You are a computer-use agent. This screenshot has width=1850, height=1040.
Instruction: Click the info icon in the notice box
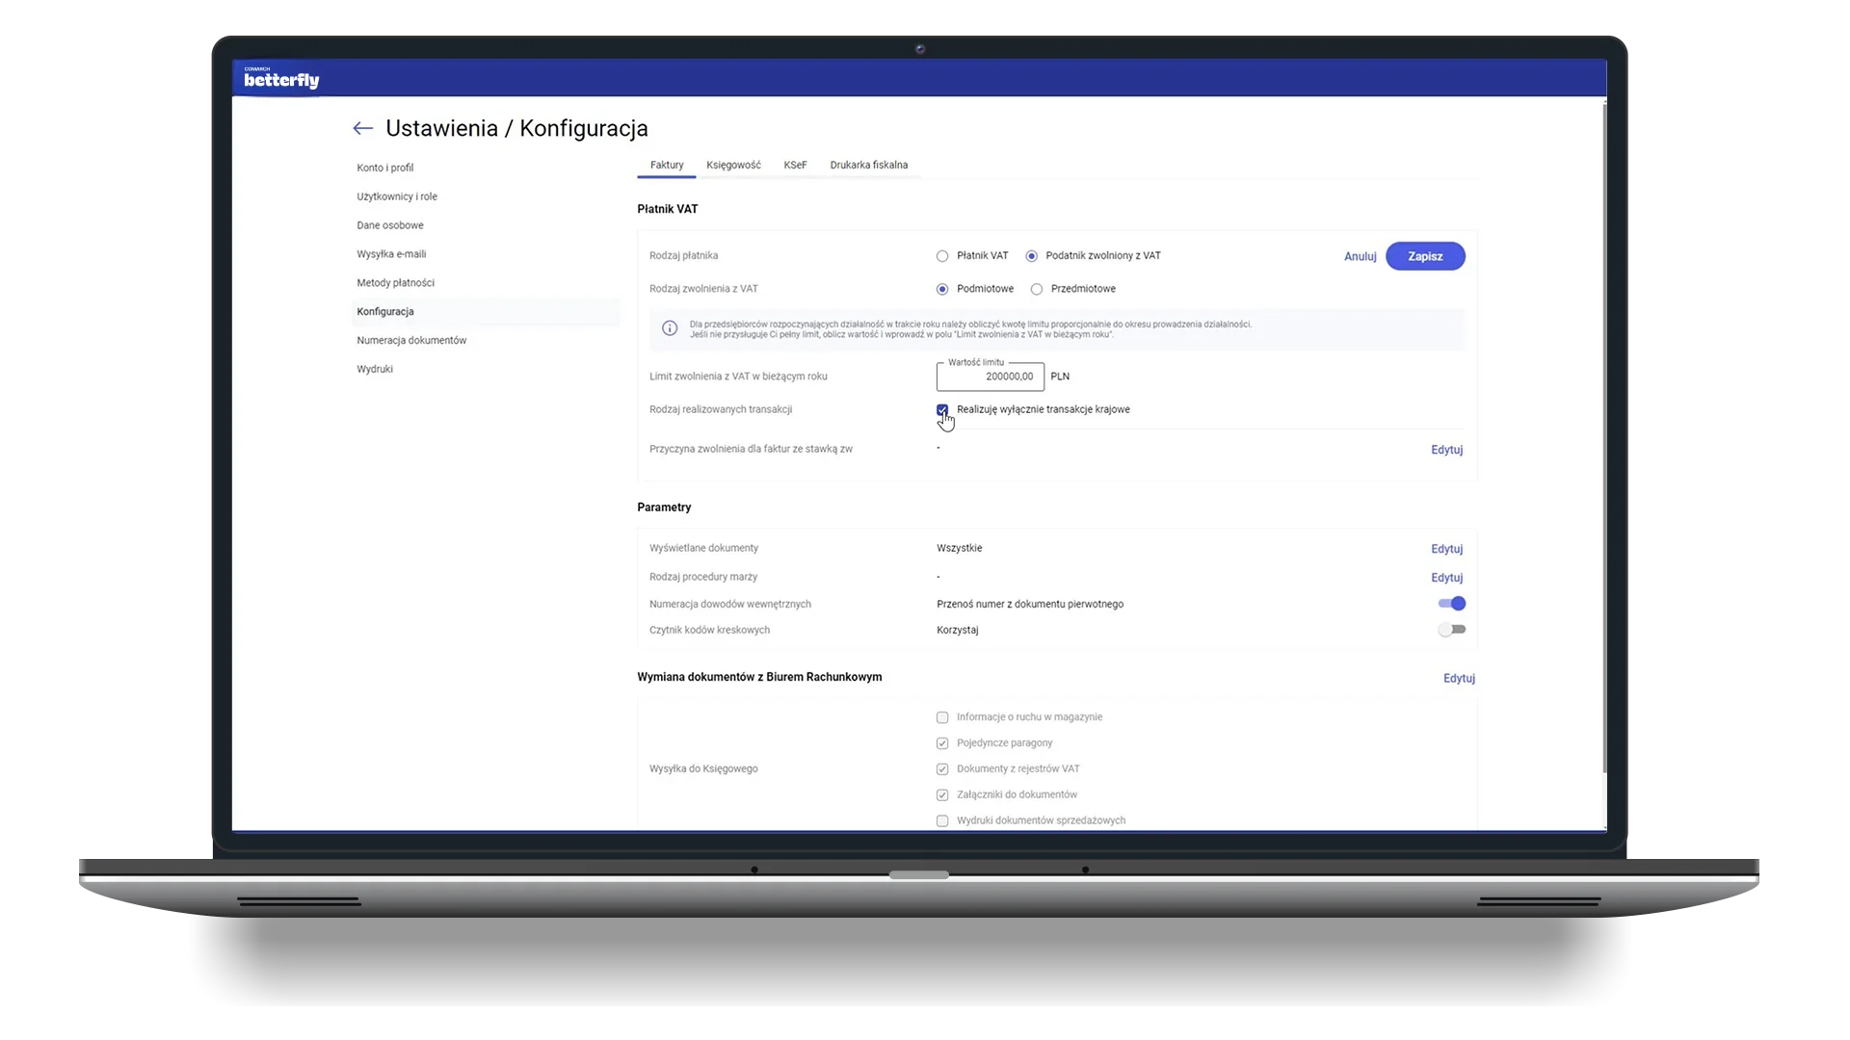coord(670,328)
